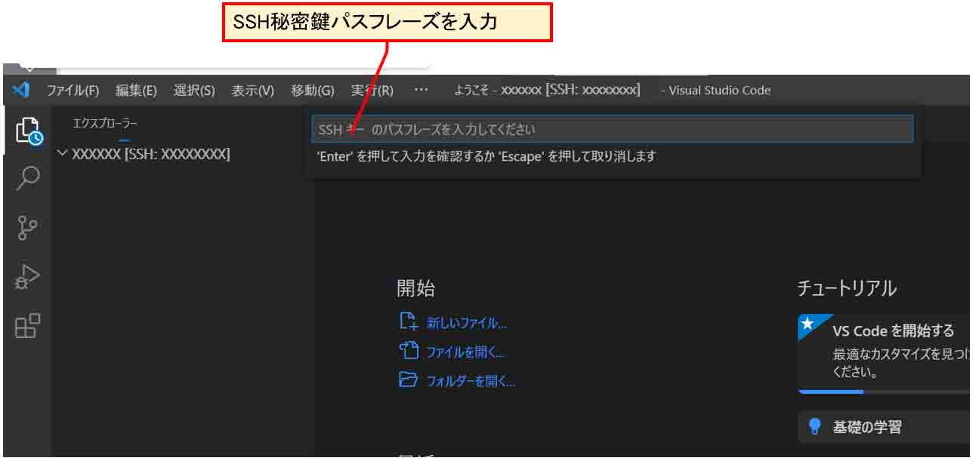This screenshot has height=464, width=976.
Task: Open Run and Debug view icon
Action: click(28, 277)
